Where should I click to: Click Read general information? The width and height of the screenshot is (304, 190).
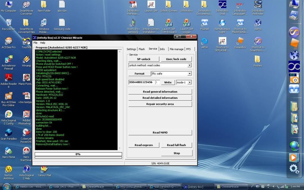coord(160,92)
